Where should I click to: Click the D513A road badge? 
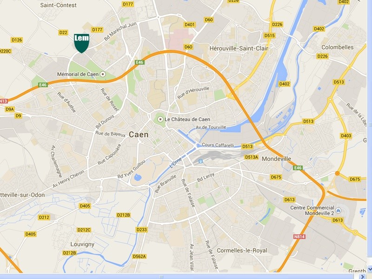pyautogui.click(x=252, y=157)
